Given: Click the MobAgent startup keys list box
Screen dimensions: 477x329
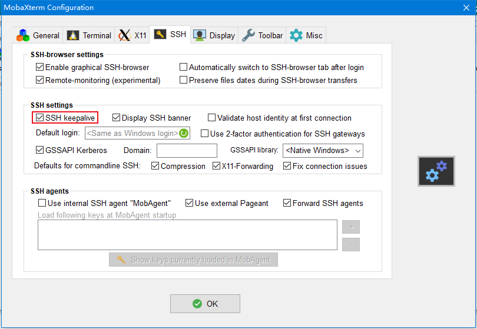Looking at the screenshot, I should pyautogui.click(x=187, y=235).
